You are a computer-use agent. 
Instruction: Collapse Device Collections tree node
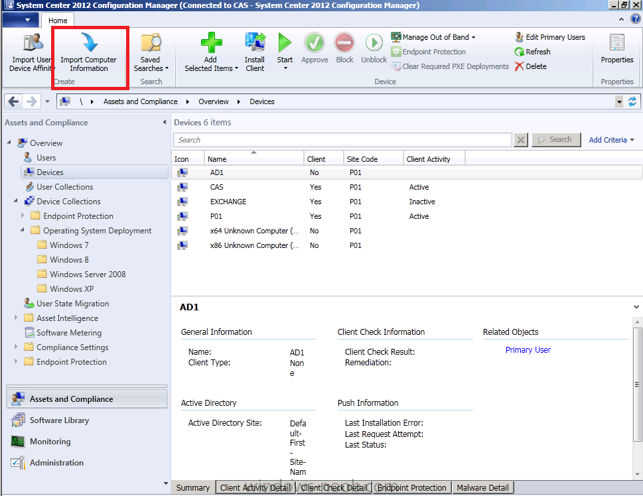coord(15,200)
